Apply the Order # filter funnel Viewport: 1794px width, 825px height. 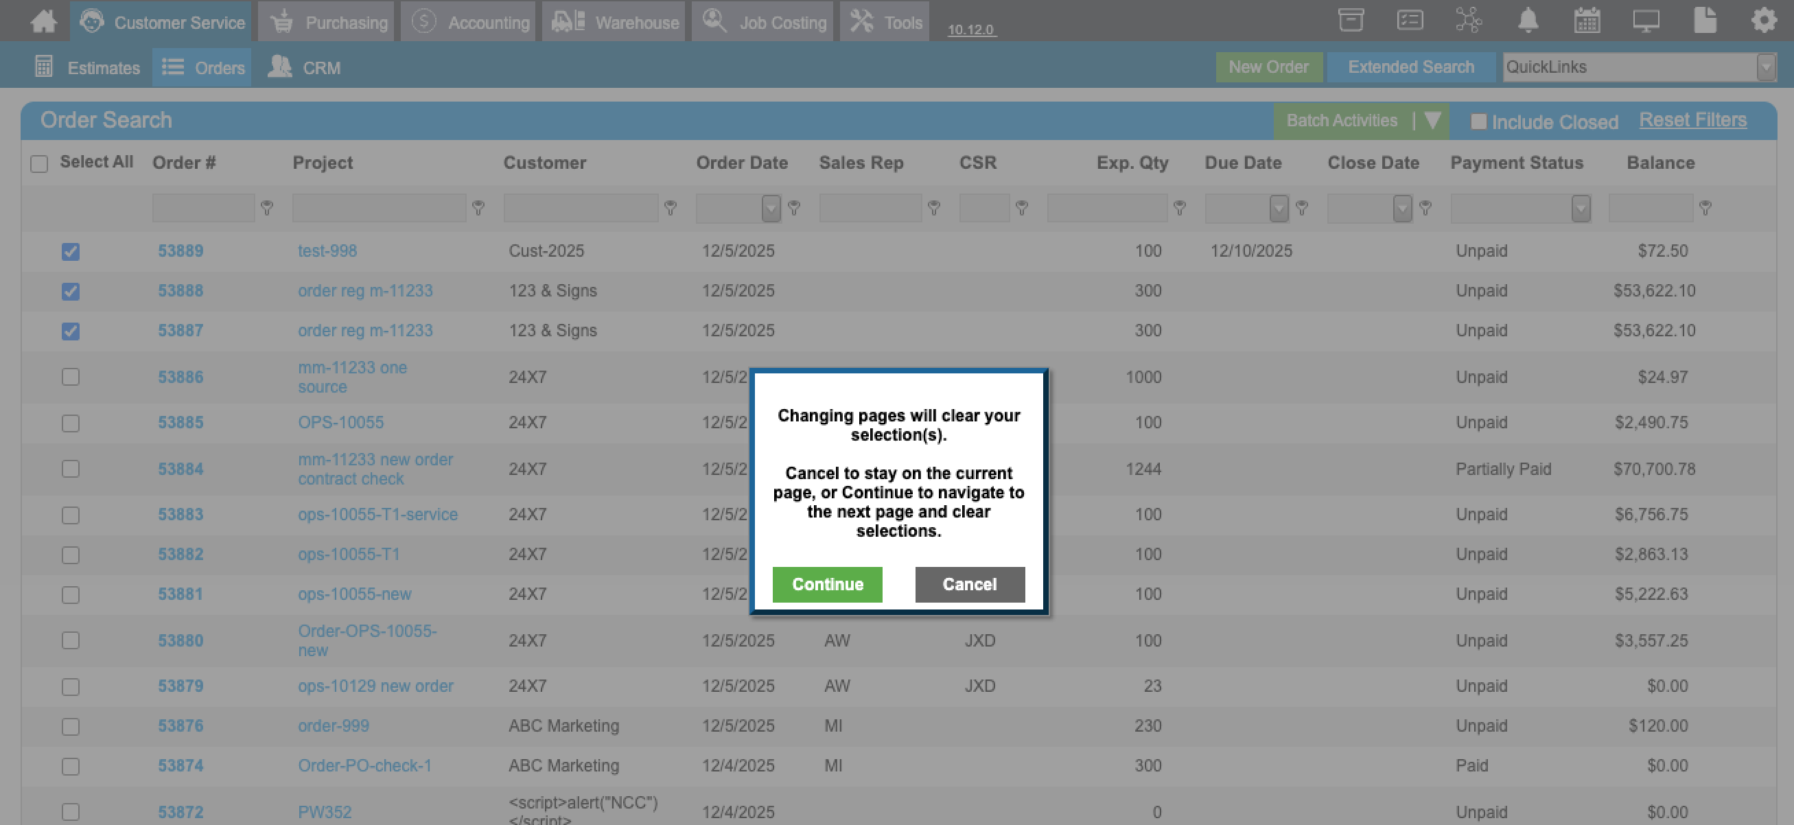click(267, 207)
